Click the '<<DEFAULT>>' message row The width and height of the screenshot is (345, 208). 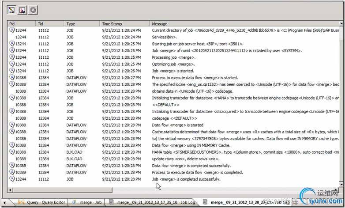(165, 105)
